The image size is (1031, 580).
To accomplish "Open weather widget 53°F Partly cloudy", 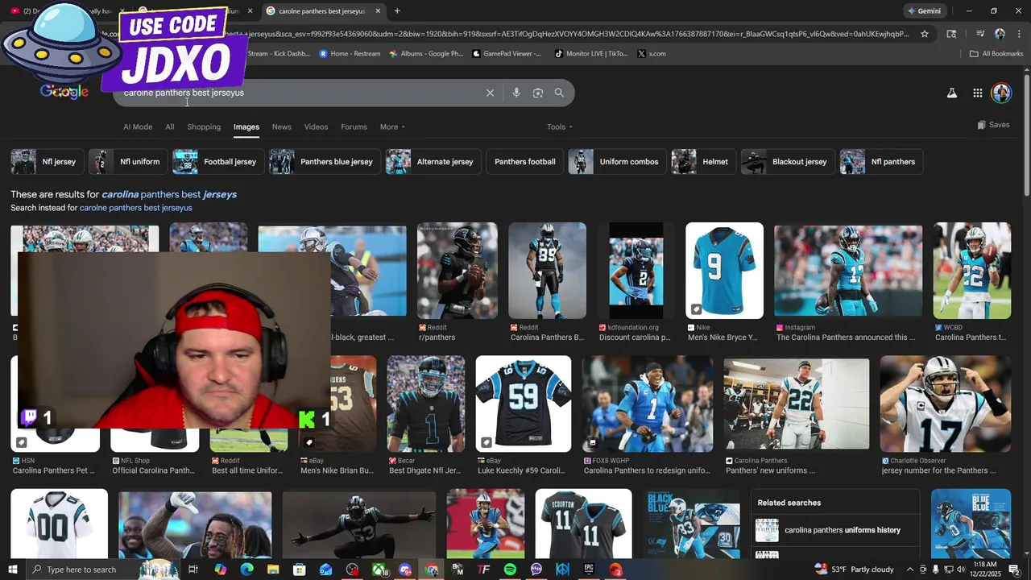I will (855, 570).
